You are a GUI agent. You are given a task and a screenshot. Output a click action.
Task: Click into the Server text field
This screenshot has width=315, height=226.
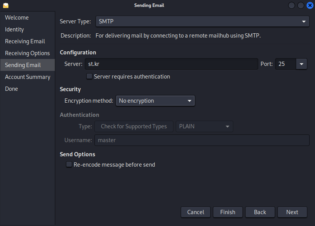pyautogui.click(x=172, y=64)
